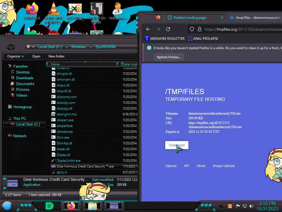Open the FURRY FUX Firefox desktop shortcut
The width and height of the screenshot is (282, 212).
pyautogui.click(x=32, y=11)
